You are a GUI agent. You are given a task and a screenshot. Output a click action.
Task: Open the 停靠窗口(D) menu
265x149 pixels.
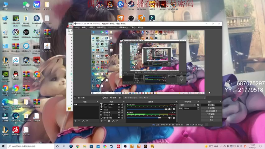[x=101, y=27]
